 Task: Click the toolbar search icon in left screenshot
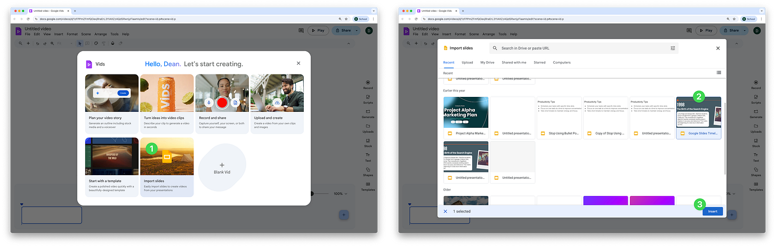tap(20, 43)
